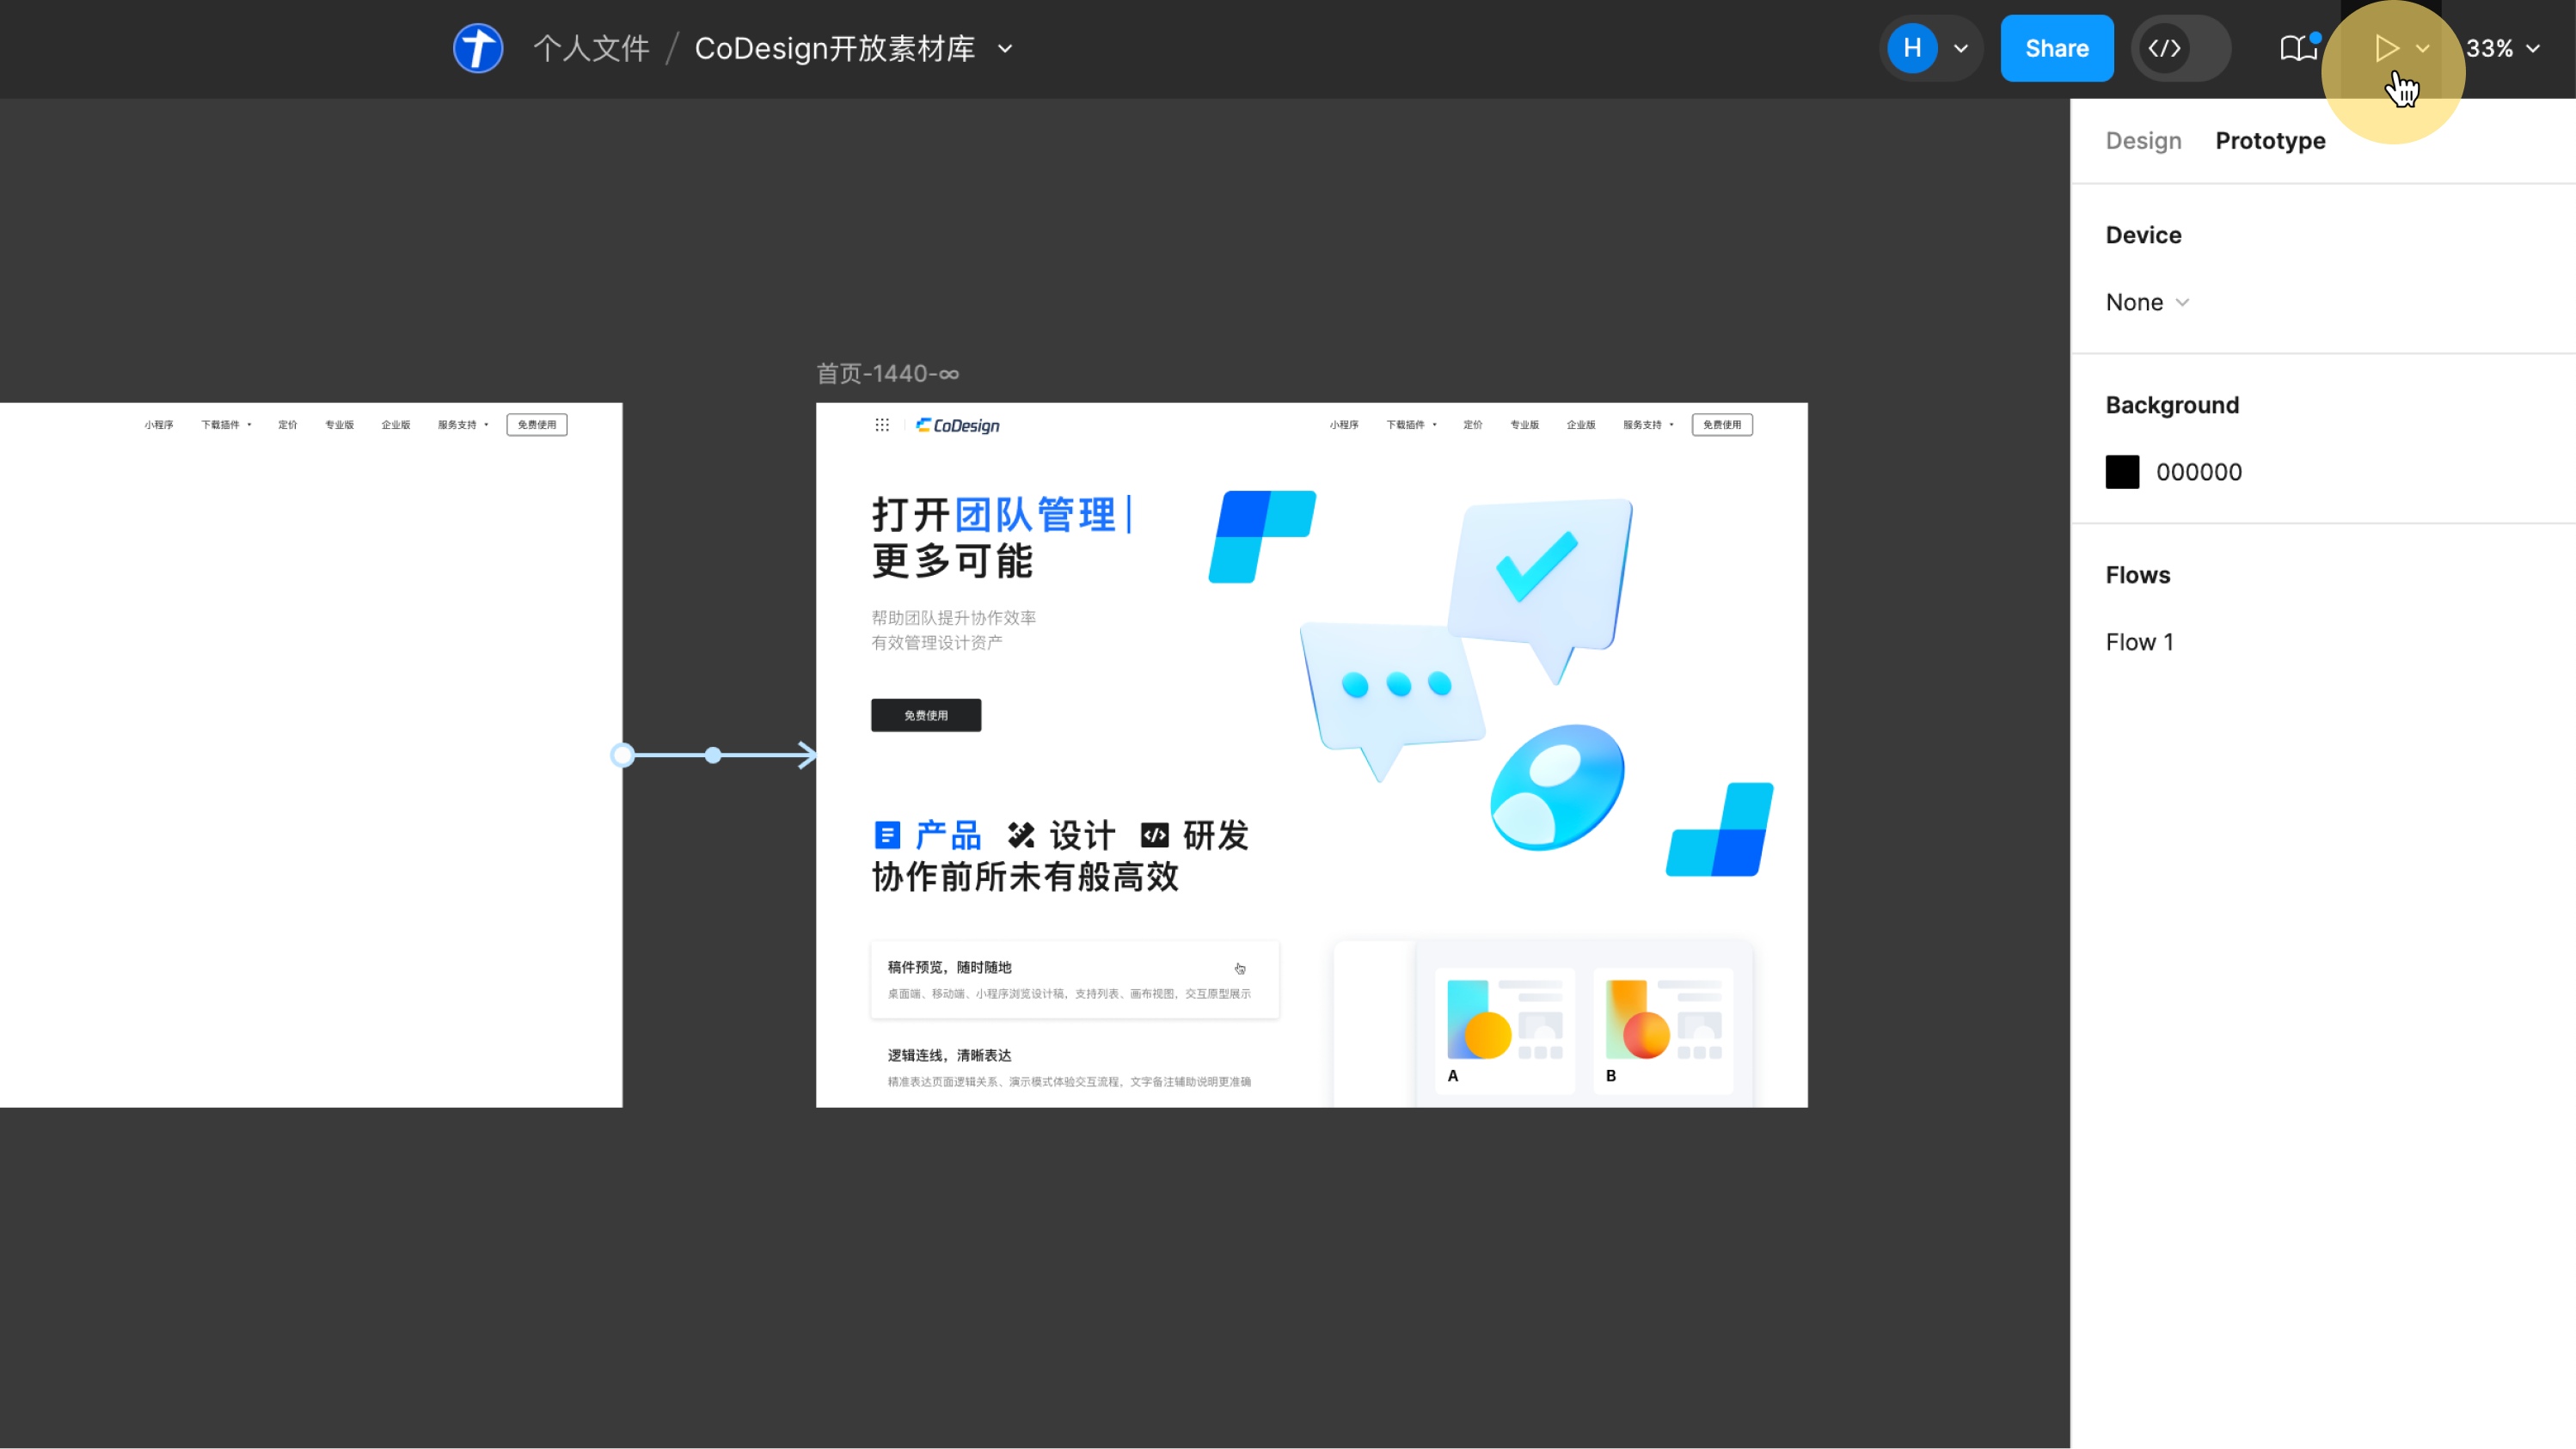Select the 33% zoom level
Viewport: 2576px width, 1449px height.
[2500, 48]
